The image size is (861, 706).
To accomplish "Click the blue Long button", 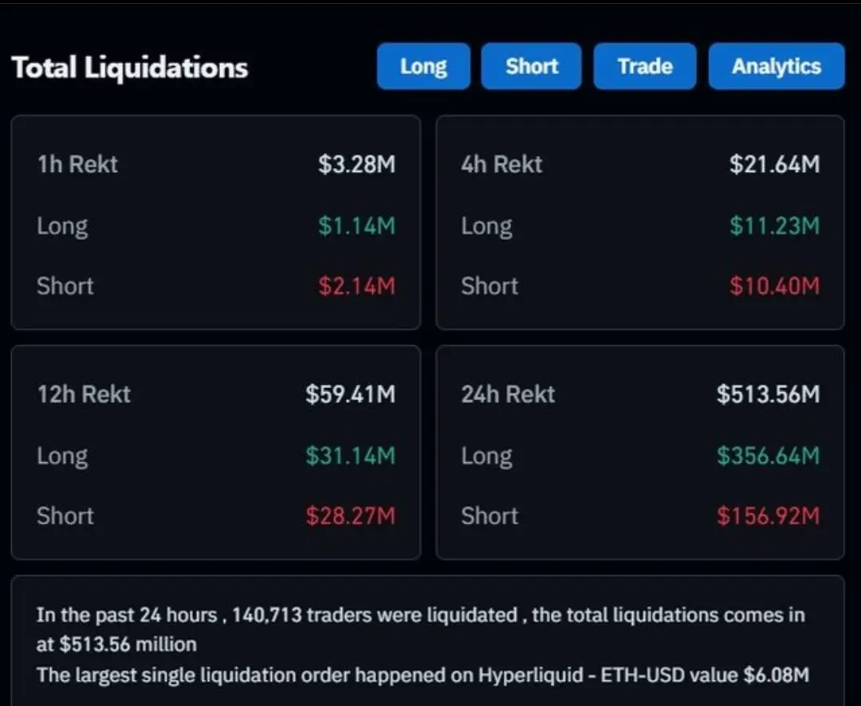I will point(423,66).
